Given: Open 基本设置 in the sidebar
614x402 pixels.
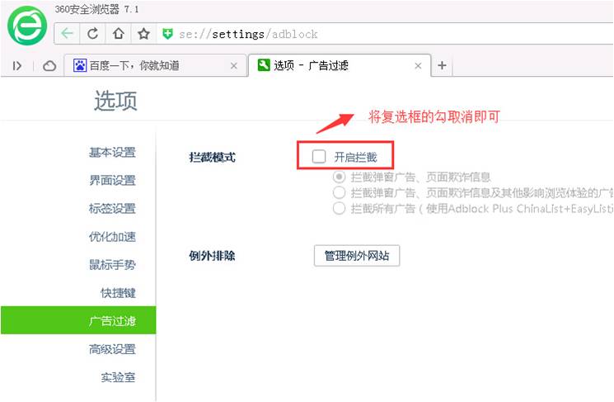Looking at the screenshot, I should pos(112,153).
